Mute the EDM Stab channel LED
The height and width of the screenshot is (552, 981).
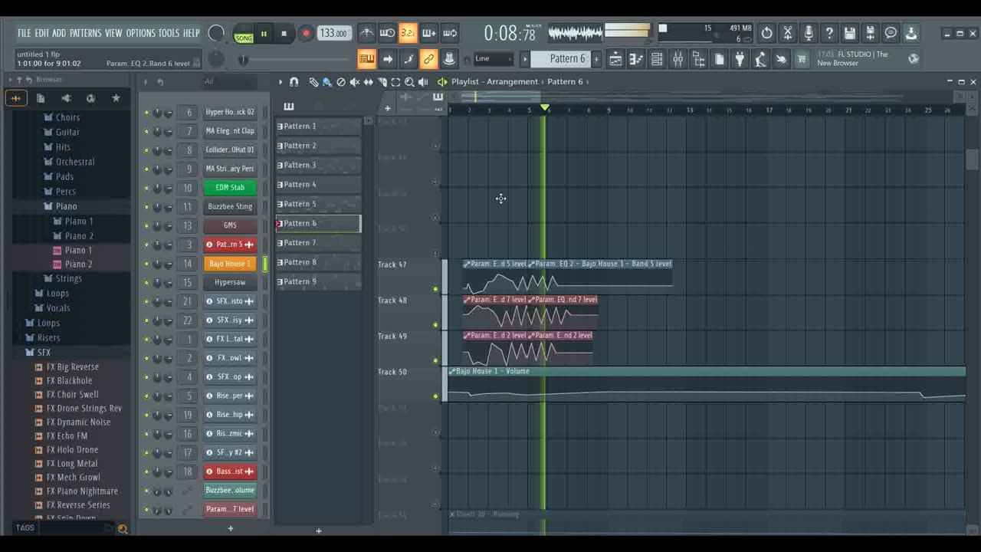pyautogui.click(x=146, y=188)
